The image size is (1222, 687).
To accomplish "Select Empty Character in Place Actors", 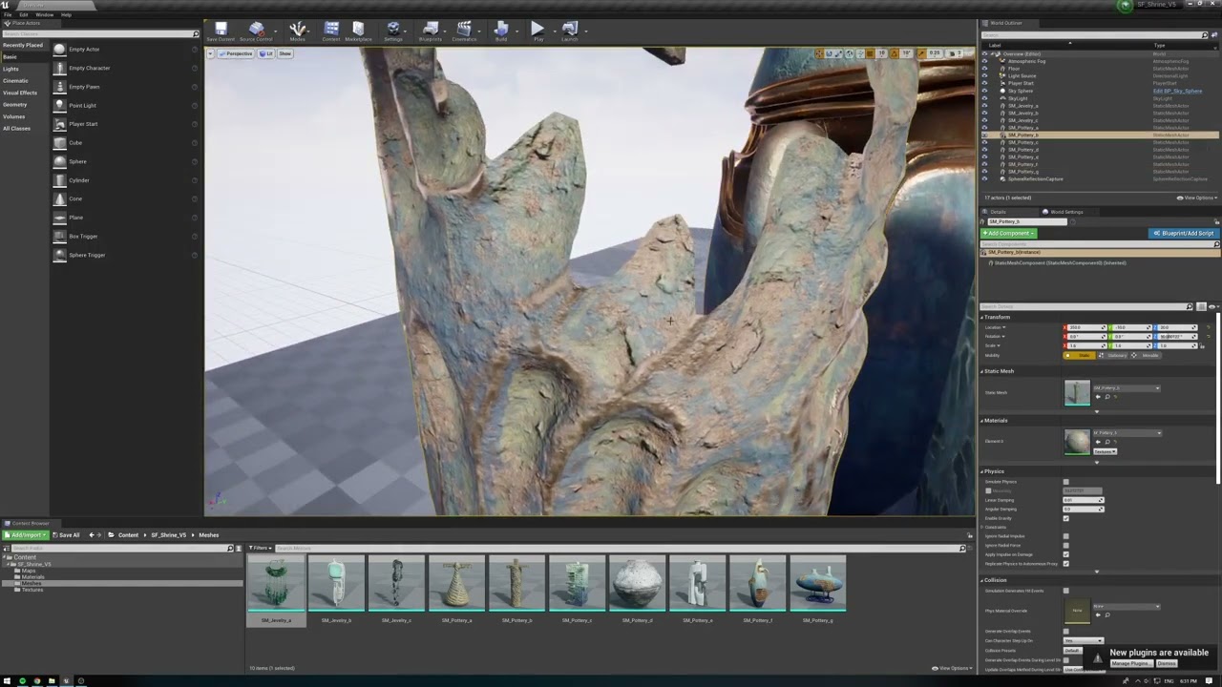I will (125, 68).
